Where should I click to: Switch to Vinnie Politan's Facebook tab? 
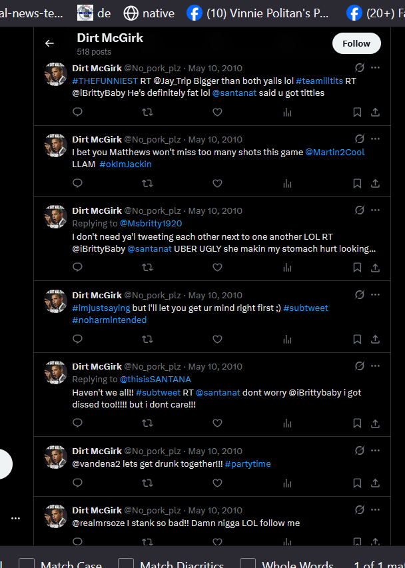[x=258, y=13]
